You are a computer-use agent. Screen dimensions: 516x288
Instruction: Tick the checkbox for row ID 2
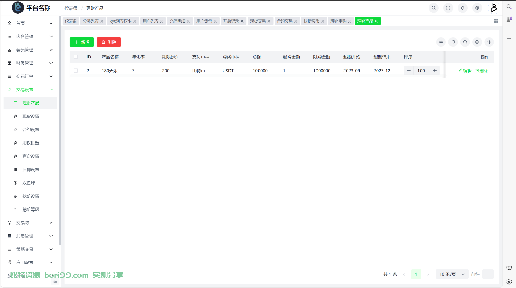click(x=76, y=71)
